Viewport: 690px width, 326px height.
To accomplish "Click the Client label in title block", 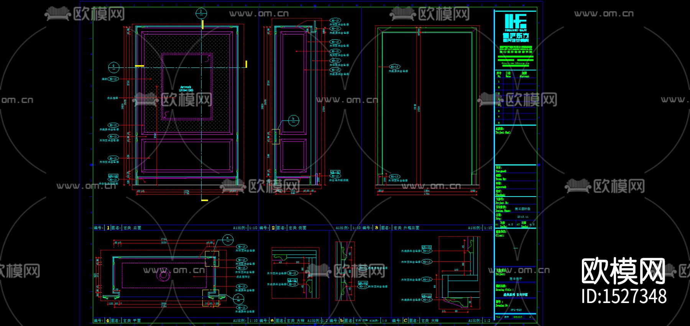I will 500,236.
